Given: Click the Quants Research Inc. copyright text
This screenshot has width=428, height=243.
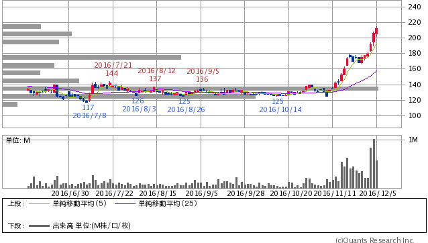Looking at the screenshot, I should (x=375, y=240).
